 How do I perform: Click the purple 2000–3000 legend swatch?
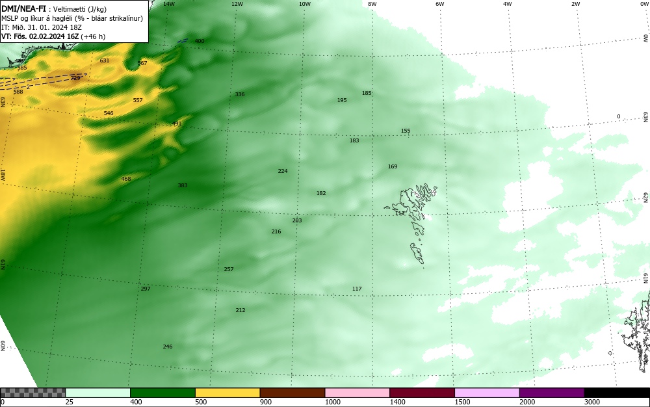(552, 393)
